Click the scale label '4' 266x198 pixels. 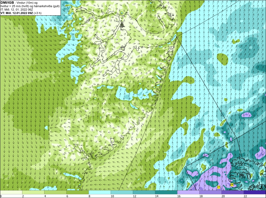tap(45, 196)
